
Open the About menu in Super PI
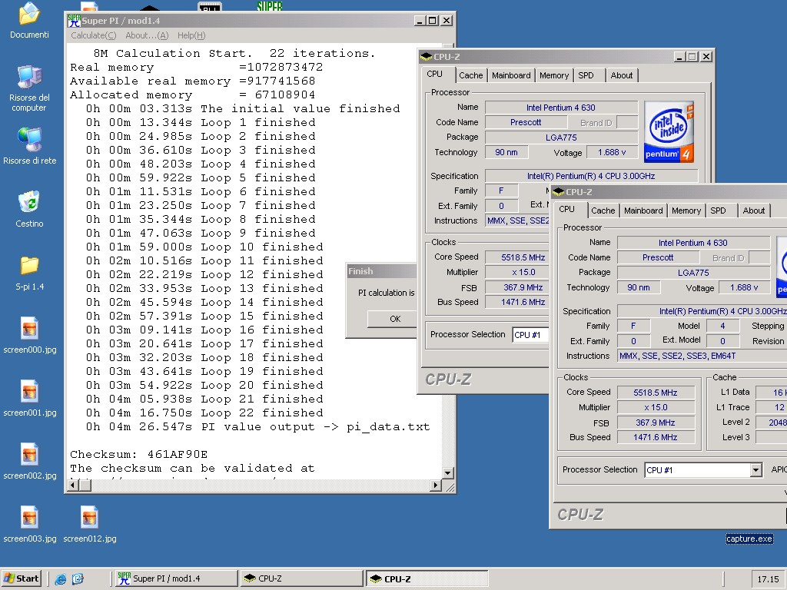point(147,35)
